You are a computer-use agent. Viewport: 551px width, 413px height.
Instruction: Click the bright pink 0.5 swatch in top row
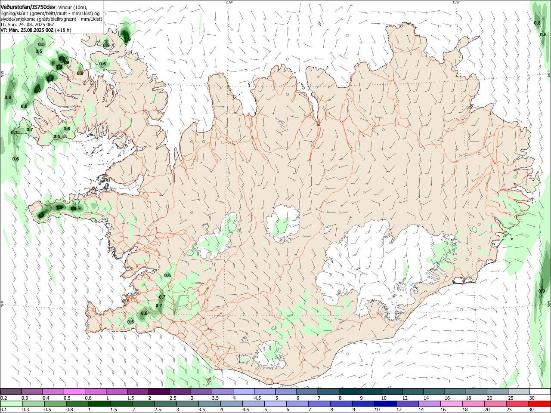coord(74,392)
